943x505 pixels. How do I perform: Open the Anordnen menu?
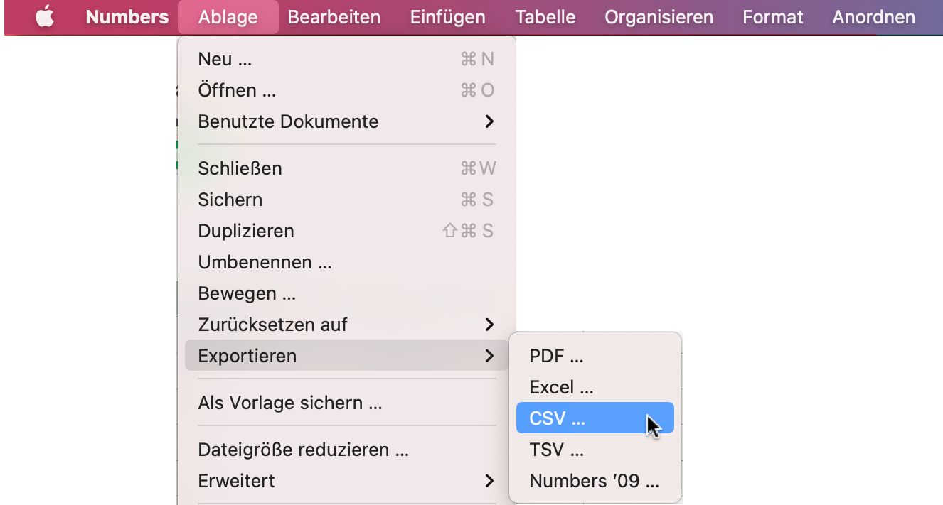coord(873,16)
